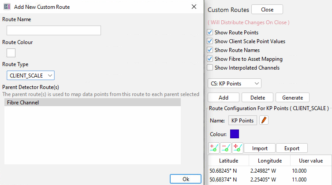Disable Show Client Scale Point Values
332x185 pixels.
coord(210,41)
